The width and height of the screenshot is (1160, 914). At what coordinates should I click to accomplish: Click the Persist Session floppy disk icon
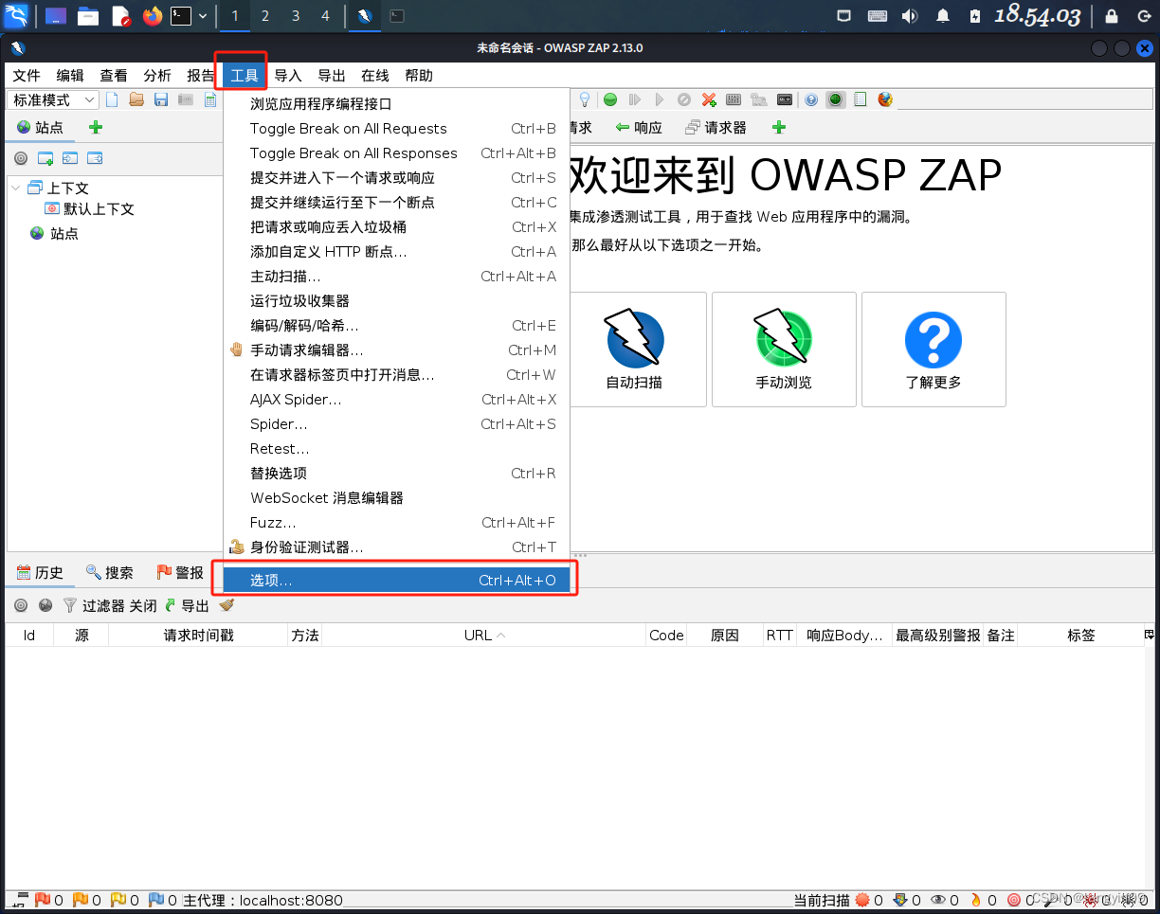pyautogui.click(x=161, y=99)
